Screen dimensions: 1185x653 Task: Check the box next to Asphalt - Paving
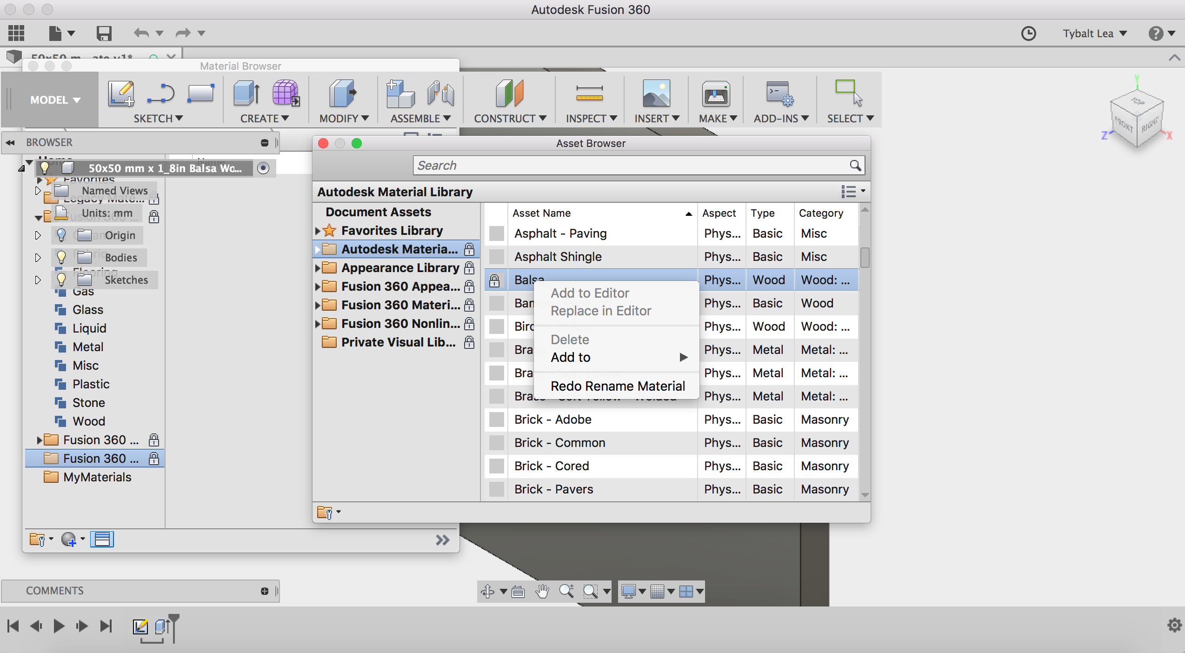[496, 233]
